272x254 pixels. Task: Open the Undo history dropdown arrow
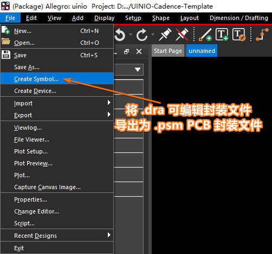[131, 34]
